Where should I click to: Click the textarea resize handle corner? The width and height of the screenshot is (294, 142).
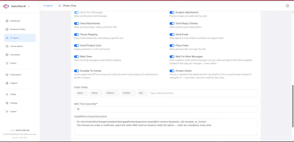tap(256, 134)
